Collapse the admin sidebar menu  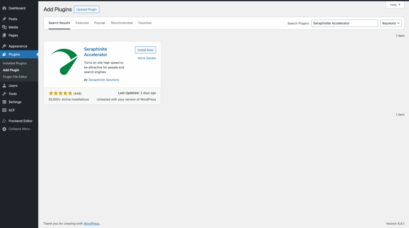click(x=16, y=129)
